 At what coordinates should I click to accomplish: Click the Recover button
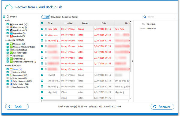162,107
